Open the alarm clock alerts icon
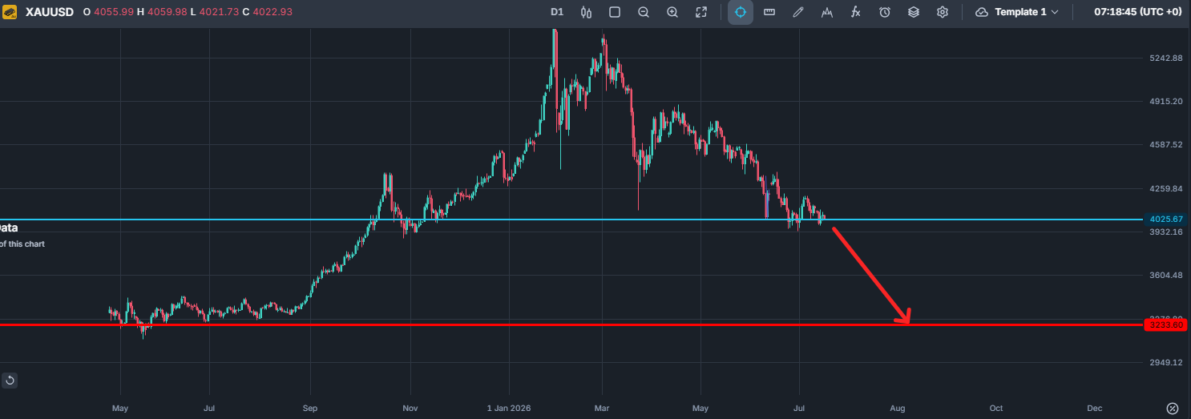The height and width of the screenshot is (419, 1191). pos(885,12)
